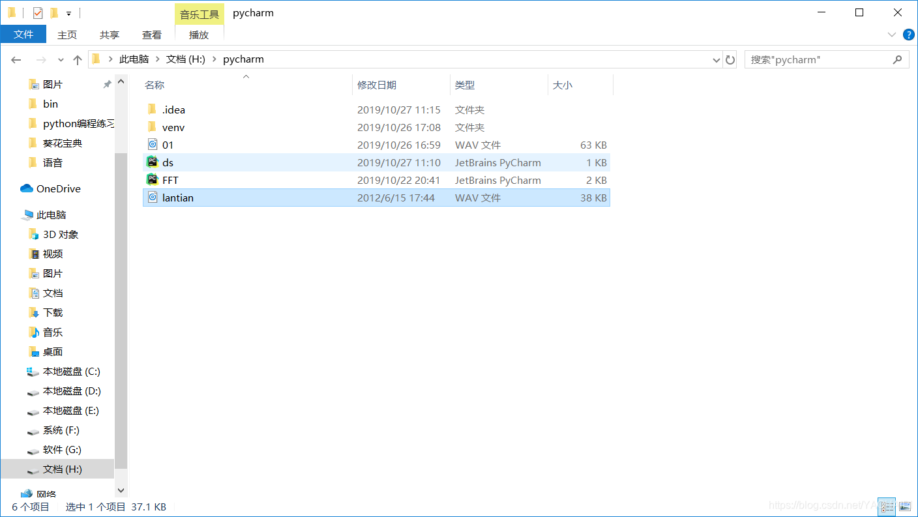
Task: Click the sidebar vertical scrollbar thumb
Action: (121, 311)
